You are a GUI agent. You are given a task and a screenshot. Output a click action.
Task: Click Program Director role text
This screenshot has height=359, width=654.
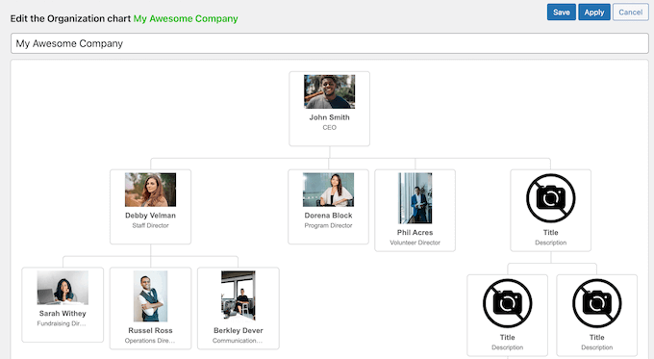coord(328,225)
